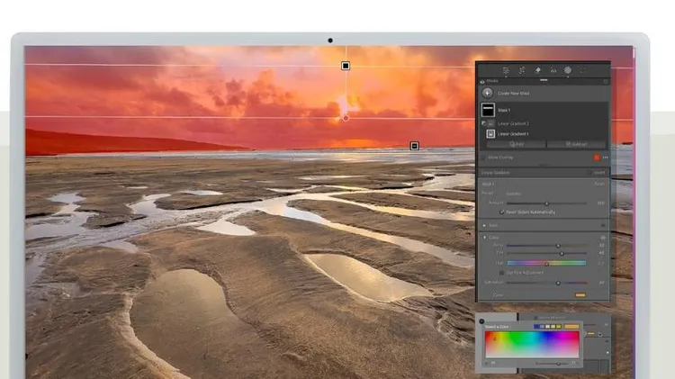Viewport: 675px width, 379px height.
Task: Click the red overlay color swatch
Action: point(596,156)
